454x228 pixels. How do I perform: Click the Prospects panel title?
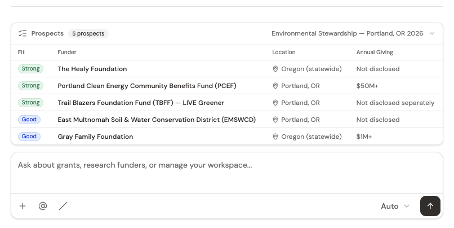tap(47, 33)
